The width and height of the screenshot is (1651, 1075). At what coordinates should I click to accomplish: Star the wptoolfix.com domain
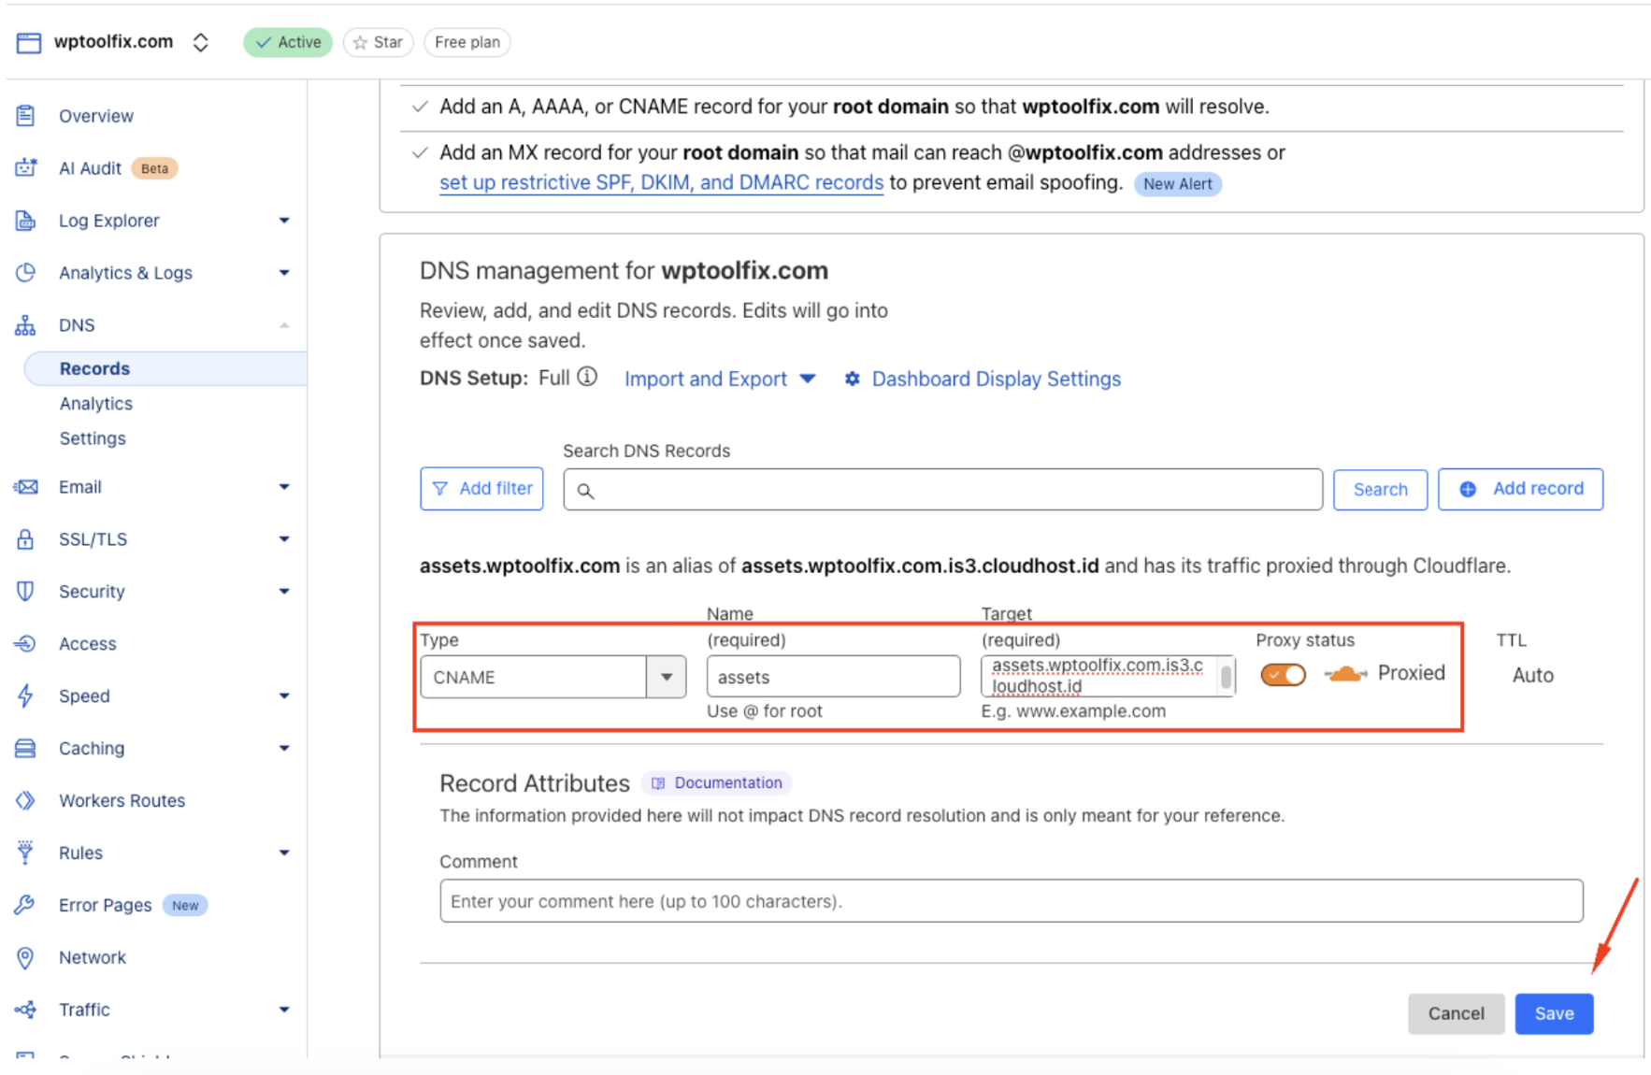pos(378,42)
